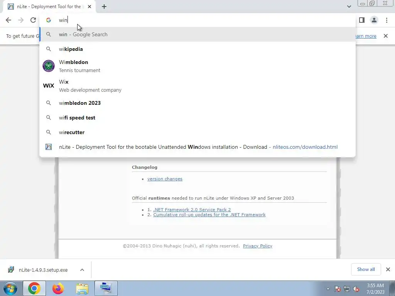Show hidden tray icons arrow
Screen dimensions: 395x296
pos(328,289)
